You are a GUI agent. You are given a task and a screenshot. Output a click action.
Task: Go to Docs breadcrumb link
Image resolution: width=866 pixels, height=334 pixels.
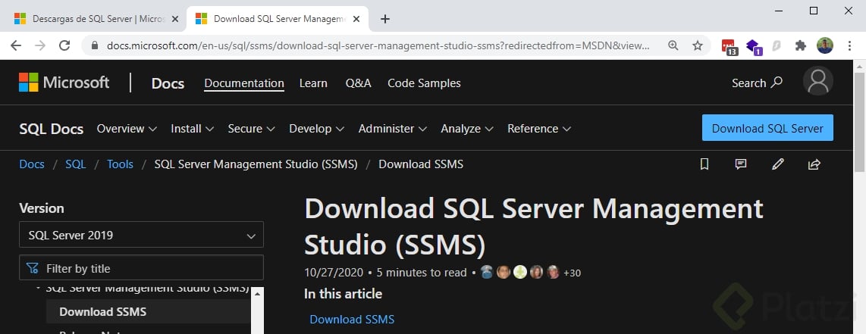tap(32, 164)
